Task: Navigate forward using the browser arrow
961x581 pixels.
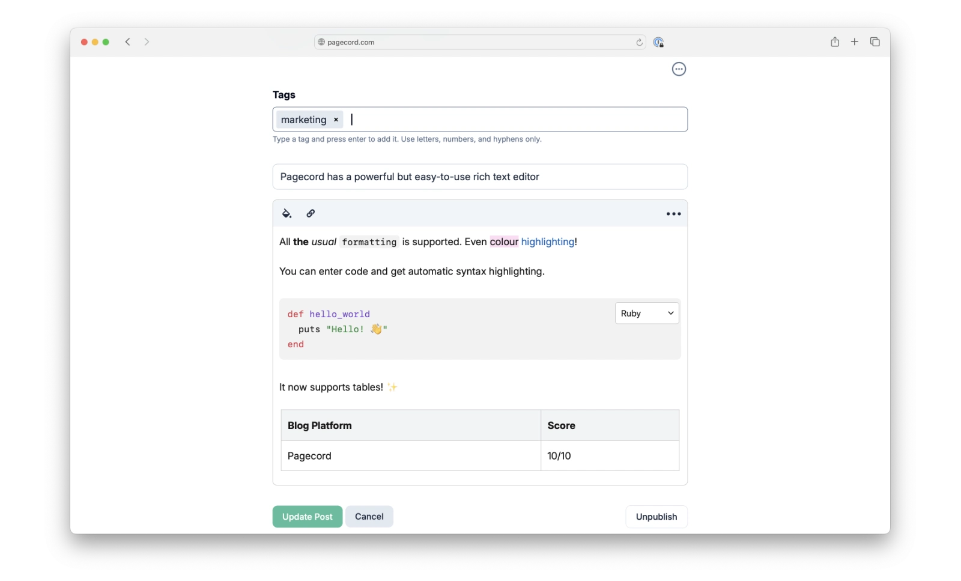Action: (x=147, y=41)
